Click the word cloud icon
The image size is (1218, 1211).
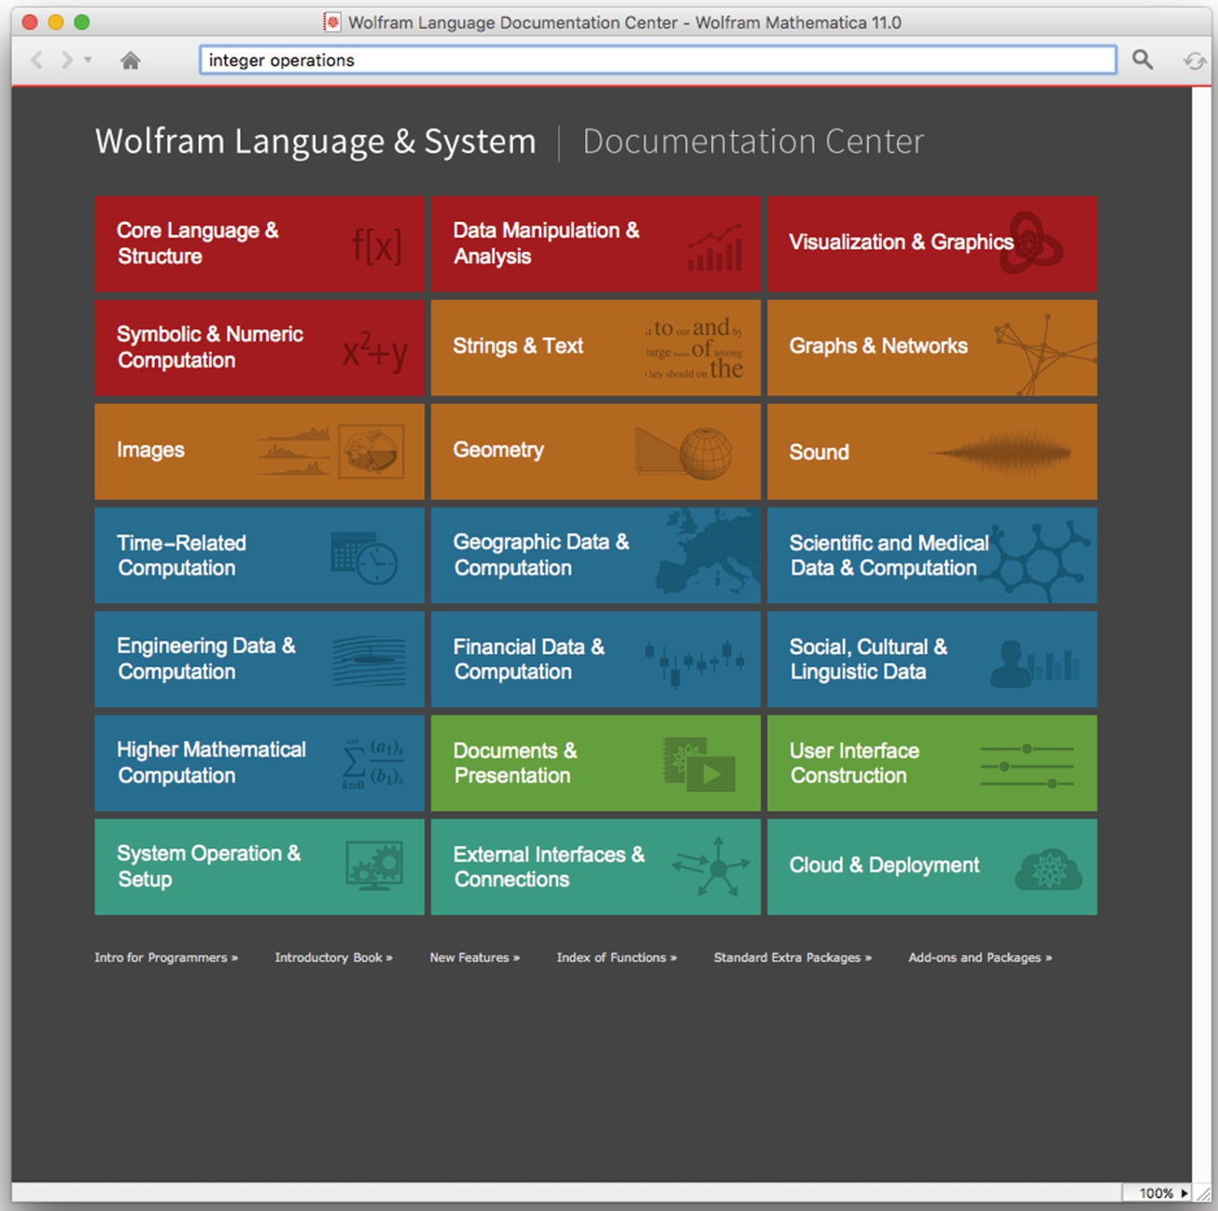694,348
